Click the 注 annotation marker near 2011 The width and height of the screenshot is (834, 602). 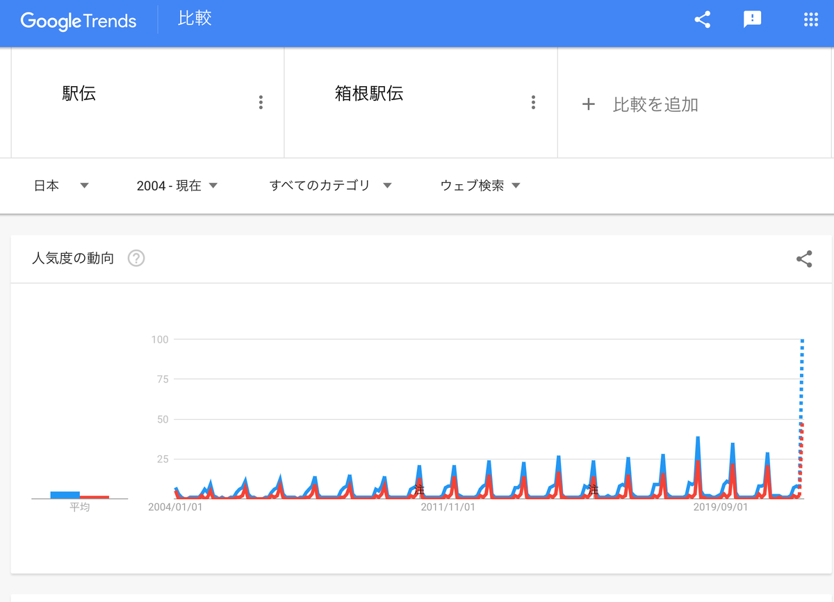(420, 489)
